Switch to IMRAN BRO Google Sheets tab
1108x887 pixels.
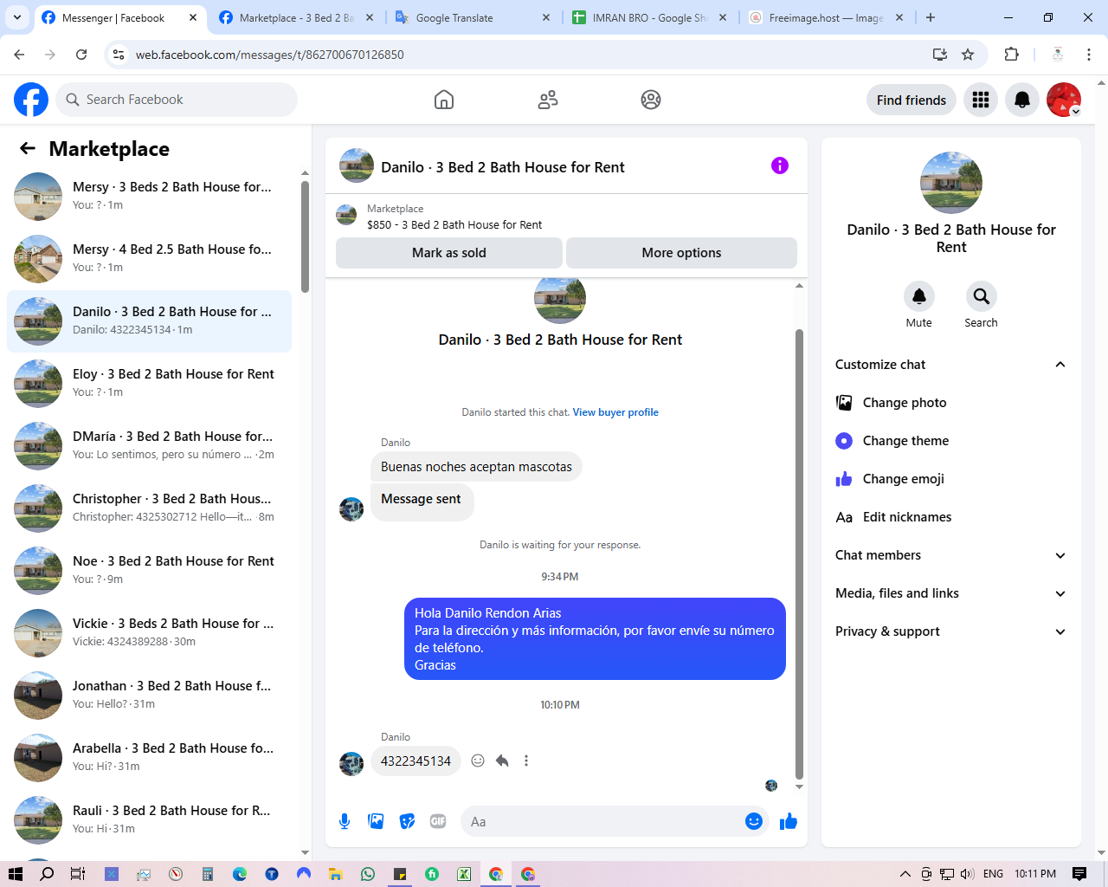point(649,17)
